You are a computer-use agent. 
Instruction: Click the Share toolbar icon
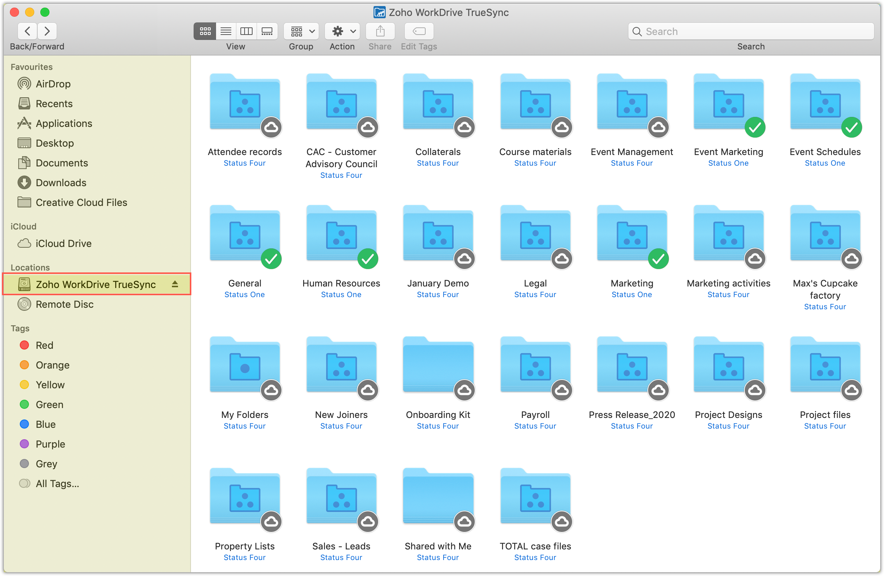(380, 31)
